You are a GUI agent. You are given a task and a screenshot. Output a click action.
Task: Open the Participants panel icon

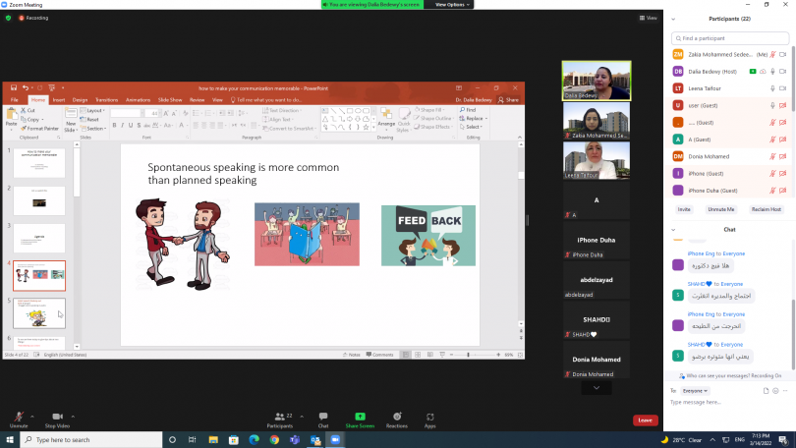click(x=279, y=417)
